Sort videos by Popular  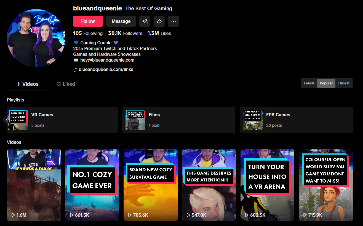click(326, 83)
